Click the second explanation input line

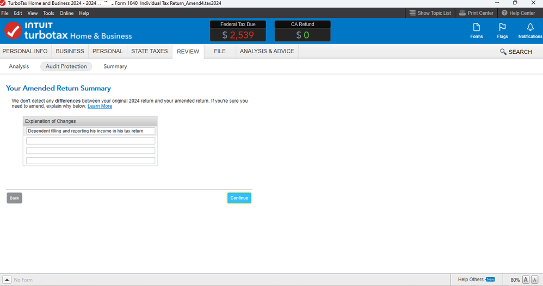tap(91, 141)
